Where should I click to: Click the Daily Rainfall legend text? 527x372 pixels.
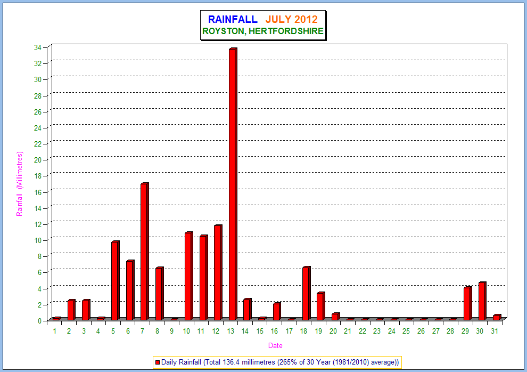click(x=280, y=362)
